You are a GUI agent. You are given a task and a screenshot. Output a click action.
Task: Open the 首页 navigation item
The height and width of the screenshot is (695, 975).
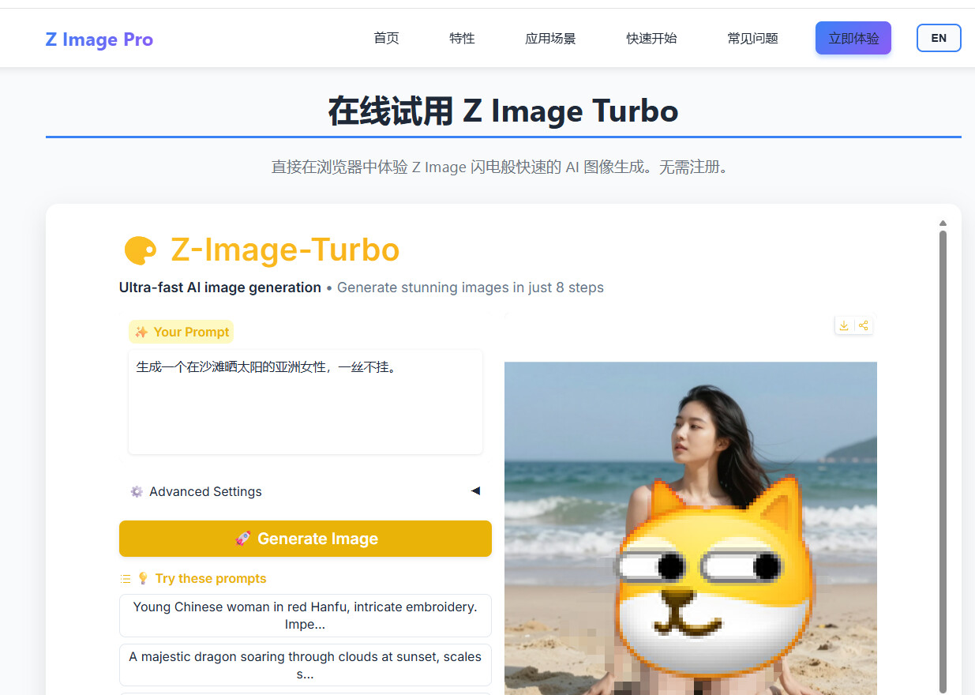tap(386, 38)
